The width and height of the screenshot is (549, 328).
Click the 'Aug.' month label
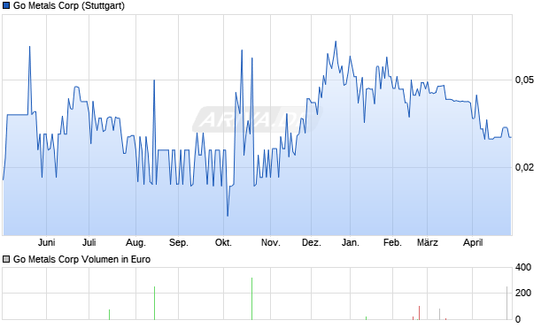[135, 242]
